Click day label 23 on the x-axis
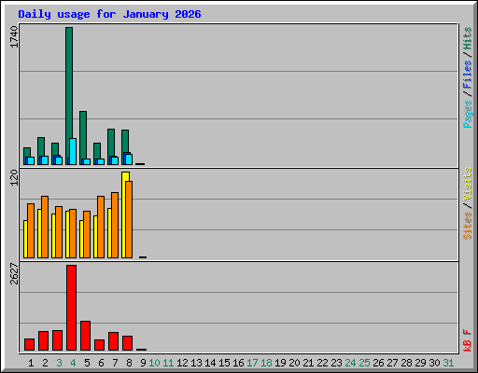This screenshot has height=373, width=478. 336,363
